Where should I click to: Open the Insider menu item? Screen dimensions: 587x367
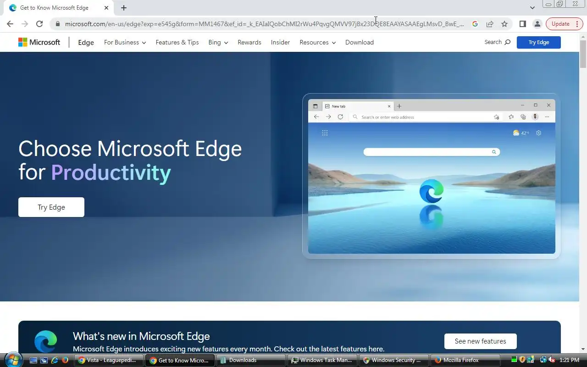(280, 42)
